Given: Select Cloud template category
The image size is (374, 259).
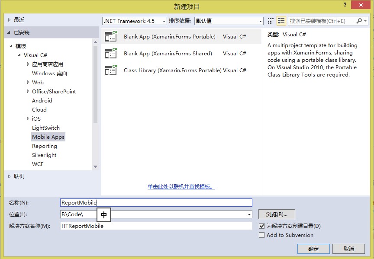Looking at the screenshot, I should (x=39, y=109).
